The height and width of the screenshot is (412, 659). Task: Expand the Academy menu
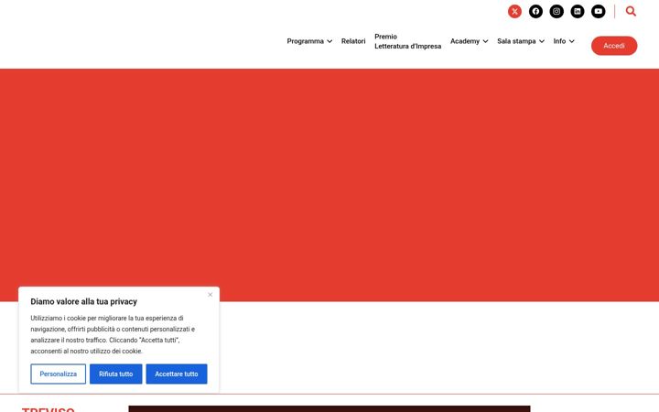tap(469, 41)
